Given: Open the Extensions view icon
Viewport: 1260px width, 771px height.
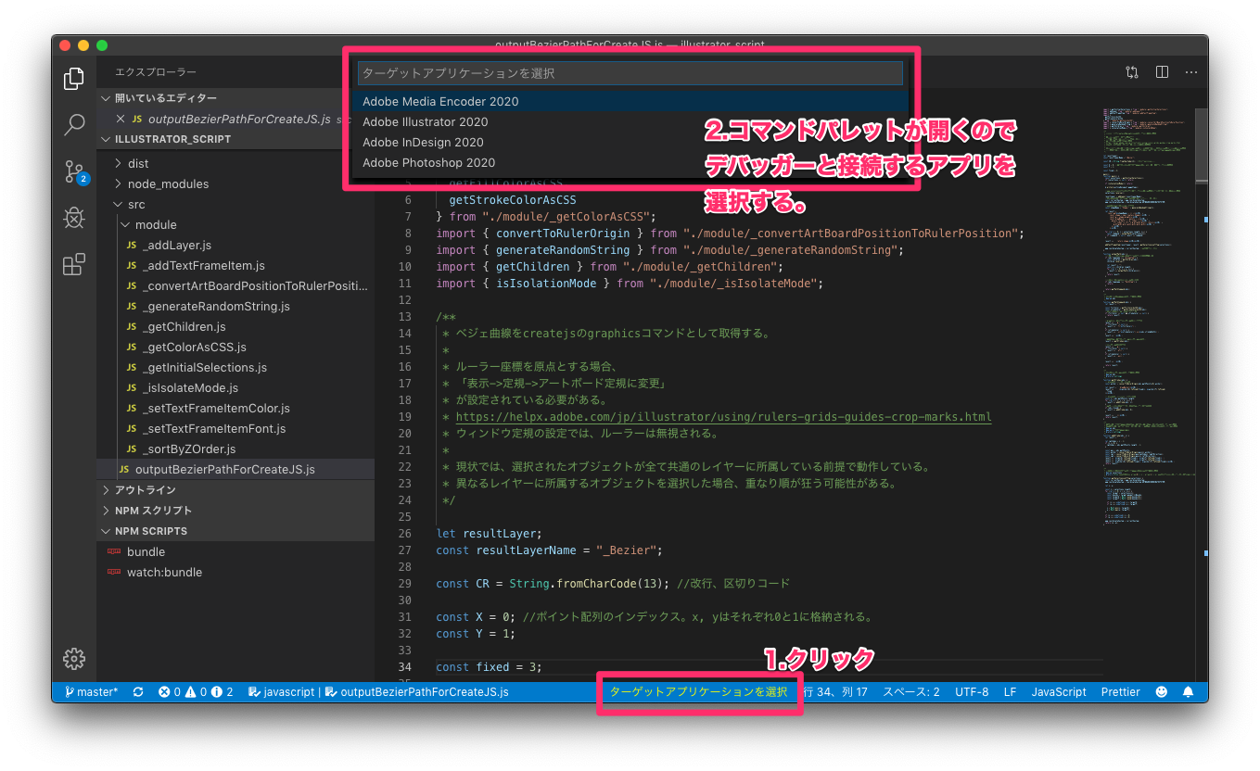Looking at the screenshot, I should [x=74, y=266].
